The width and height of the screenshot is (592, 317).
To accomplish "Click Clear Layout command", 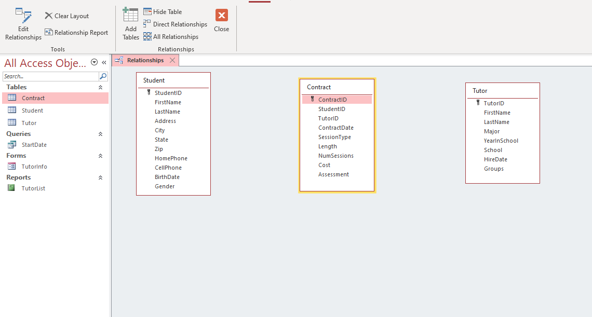I will click(x=67, y=16).
